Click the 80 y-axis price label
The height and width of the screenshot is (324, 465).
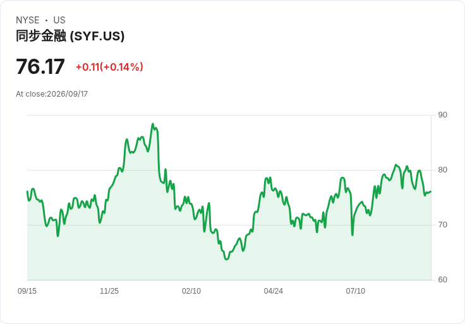pyautogui.click(x=442, y=170)
